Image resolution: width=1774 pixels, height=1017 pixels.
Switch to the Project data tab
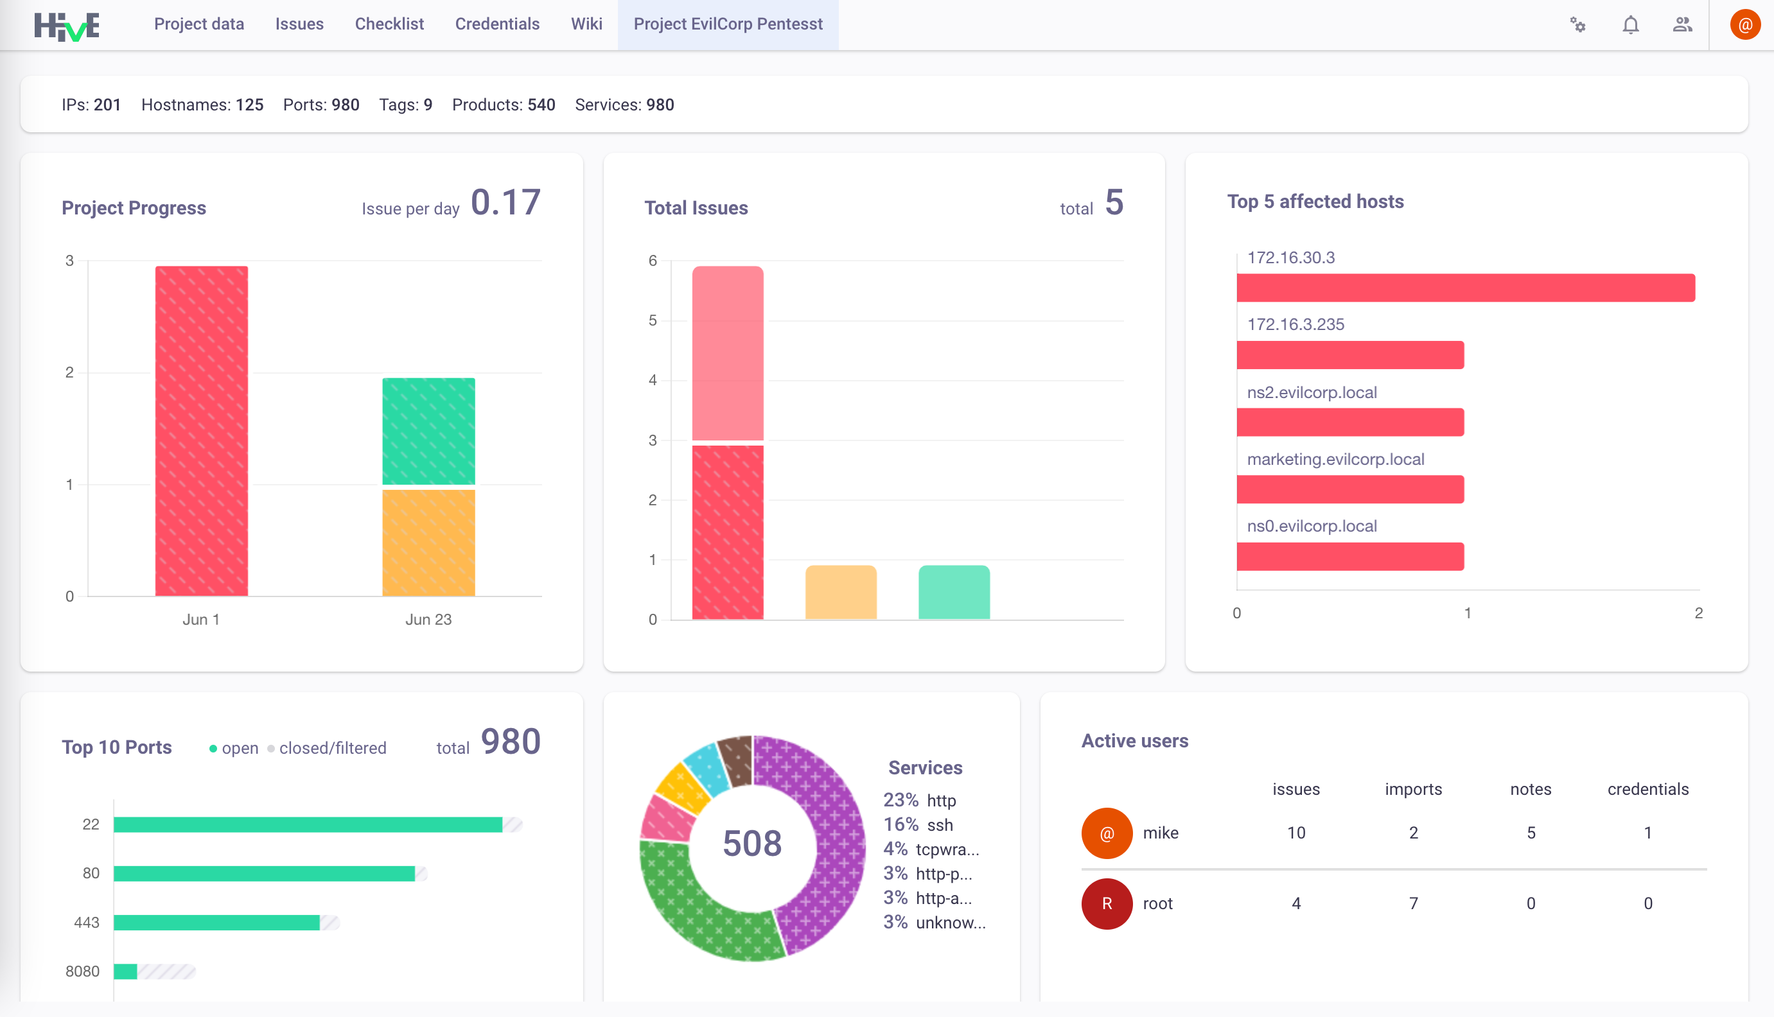[199, 24]
